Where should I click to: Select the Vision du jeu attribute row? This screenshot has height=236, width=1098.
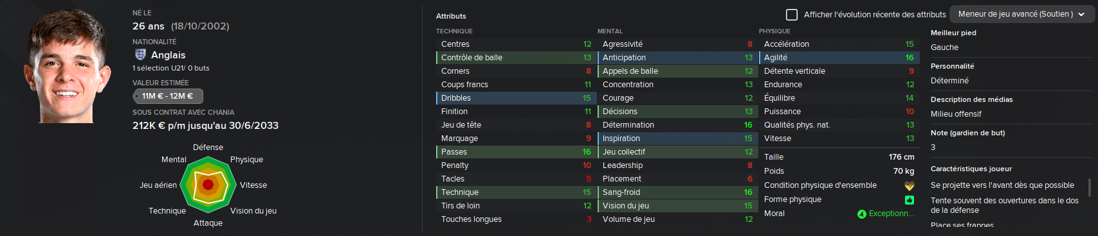[x=677, y=206]
